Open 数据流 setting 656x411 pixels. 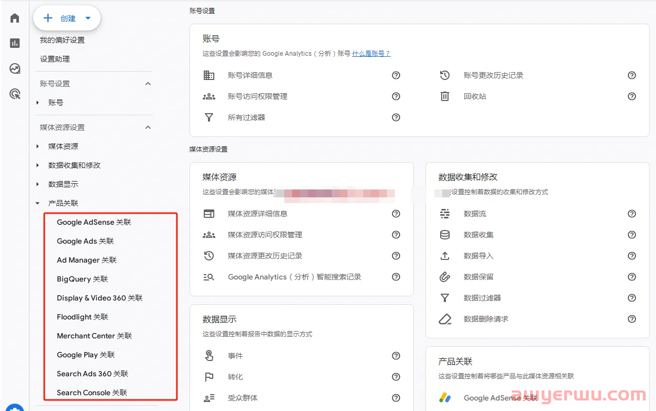click(475, 214)
